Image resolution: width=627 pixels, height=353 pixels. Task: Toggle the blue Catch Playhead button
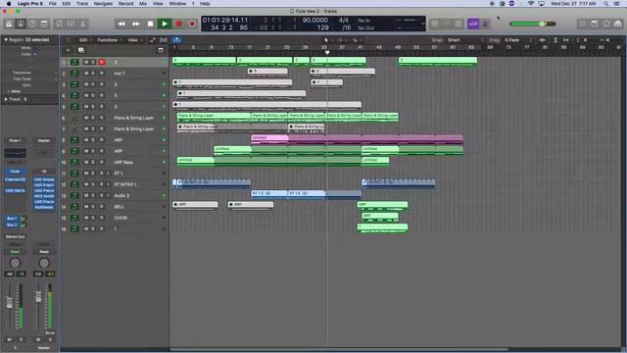[176, 40]
